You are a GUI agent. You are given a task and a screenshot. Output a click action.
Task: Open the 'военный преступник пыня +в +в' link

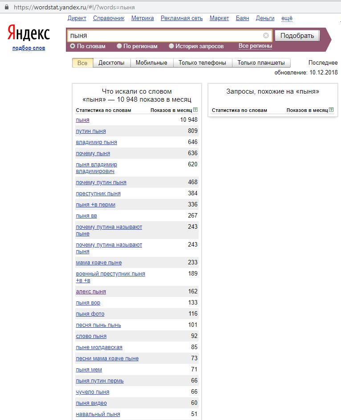110,277
